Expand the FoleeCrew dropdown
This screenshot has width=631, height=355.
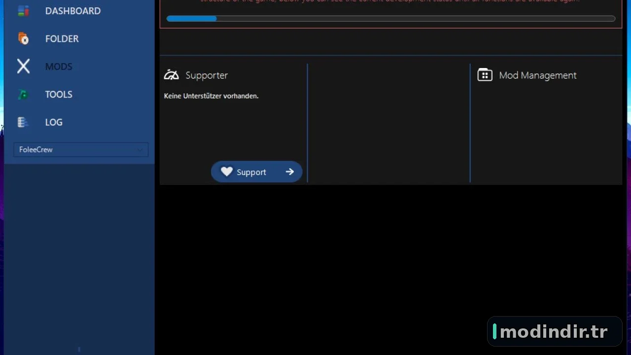pyautogui.click(x=81, y=149)
